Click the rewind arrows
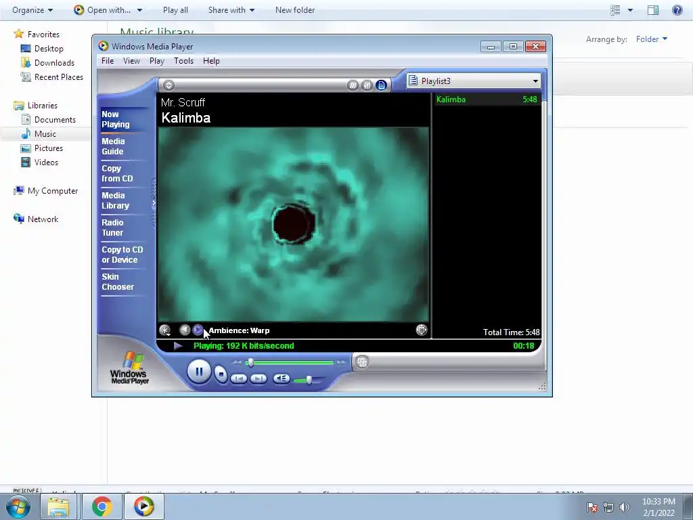The width and height of the screenshot is (693, 520). (238, 363)
